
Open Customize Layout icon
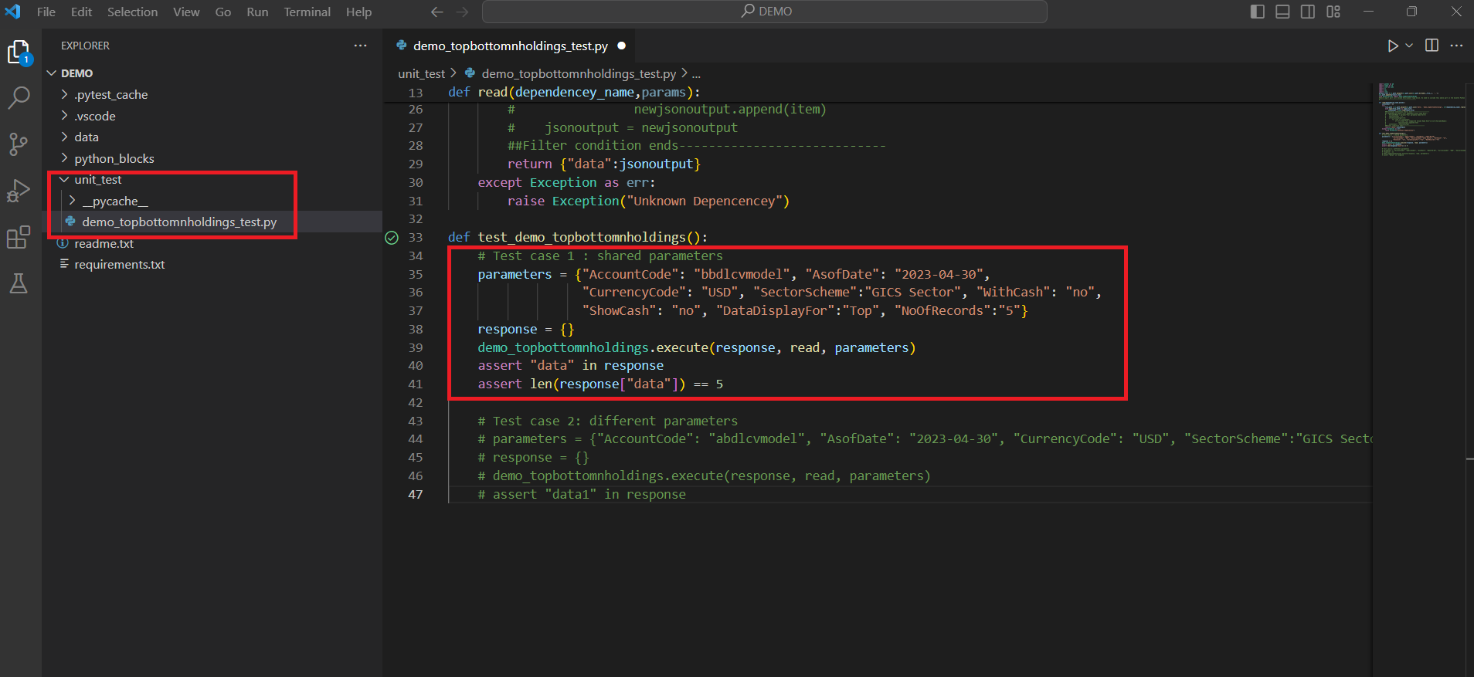pyautogui.click(x=1333, y=12)
